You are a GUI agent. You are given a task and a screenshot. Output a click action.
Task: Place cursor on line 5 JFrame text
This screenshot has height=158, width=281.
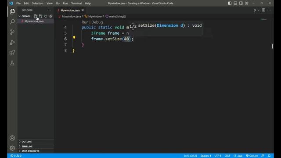[x=98, y=33]
